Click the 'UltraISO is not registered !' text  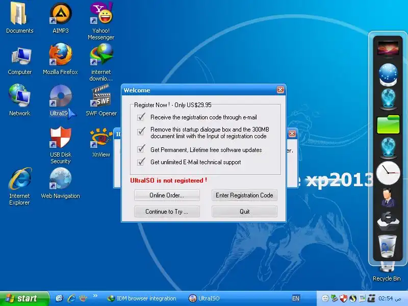tap(169, 180)
